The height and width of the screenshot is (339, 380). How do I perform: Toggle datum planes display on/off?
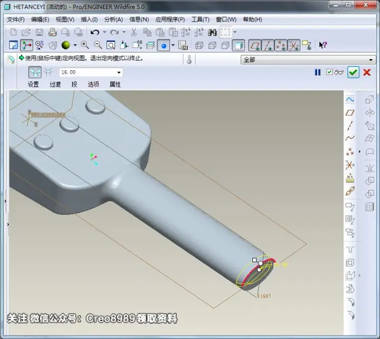[255, 45]
